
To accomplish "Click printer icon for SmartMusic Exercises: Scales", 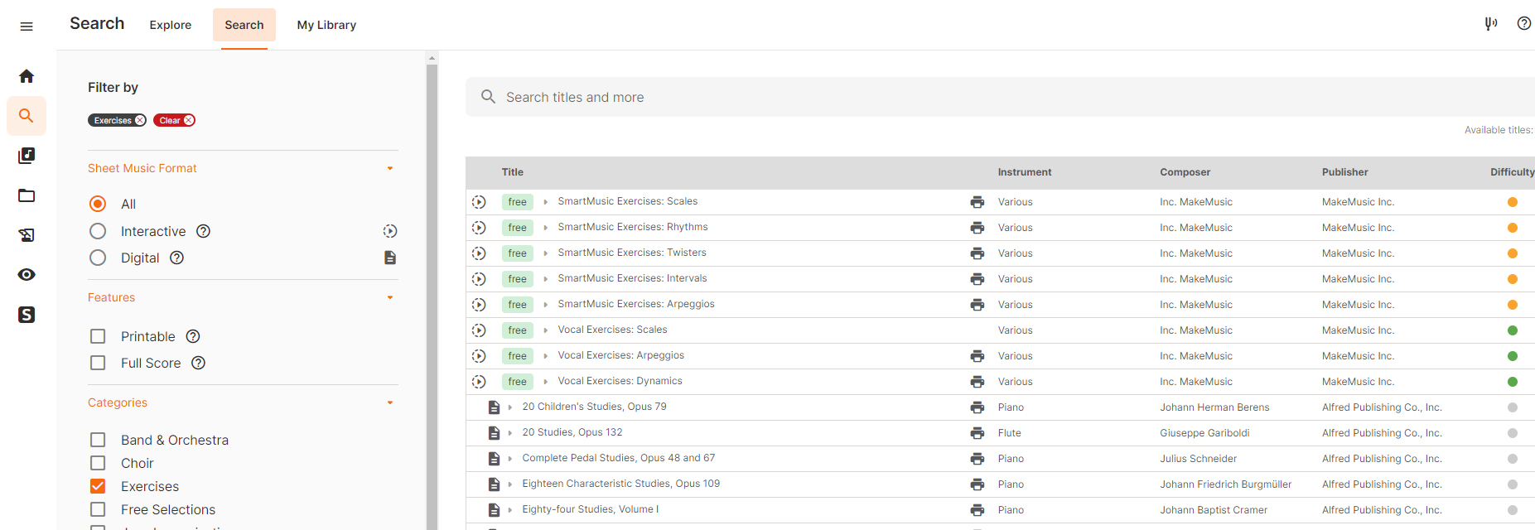I will [x=977, y=202].
